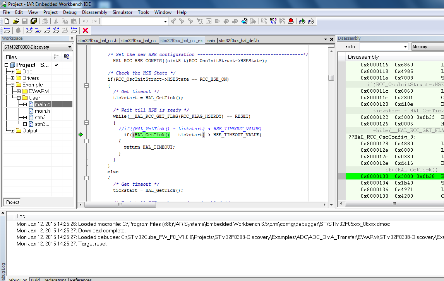This screenshot has width=444, height=281.
Task: Select main.h in the workspace tree
Action: [42, 111]
